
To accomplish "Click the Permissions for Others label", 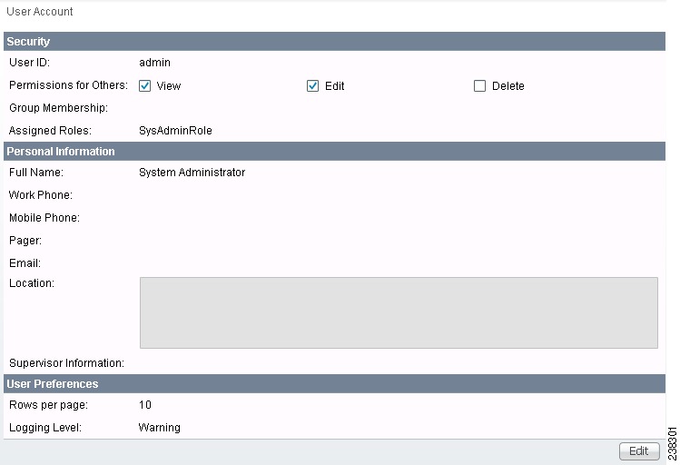I will (68, 85).
